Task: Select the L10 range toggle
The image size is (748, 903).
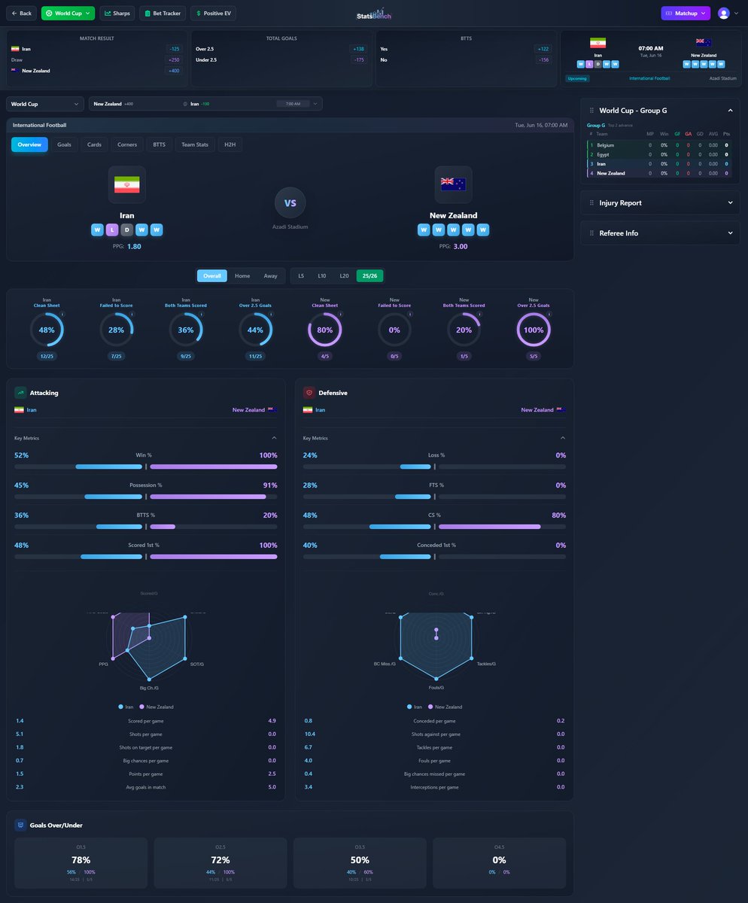Action: 322,275
